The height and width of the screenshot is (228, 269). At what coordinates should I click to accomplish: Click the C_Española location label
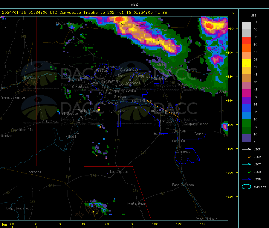(129, 70)
